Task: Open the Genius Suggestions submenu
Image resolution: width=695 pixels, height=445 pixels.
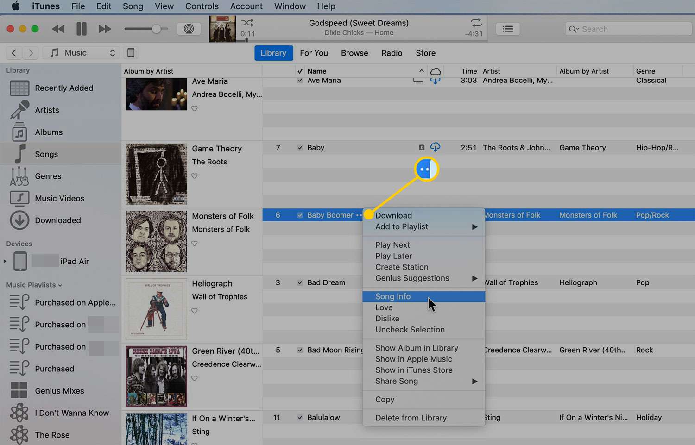Action: [x=423, y=278]
